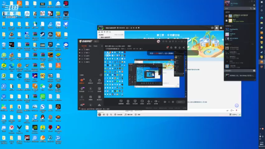Open Steam friends list settings gear
The height and width of the screenshot is (149, 265).
click(x=254, y=5)
